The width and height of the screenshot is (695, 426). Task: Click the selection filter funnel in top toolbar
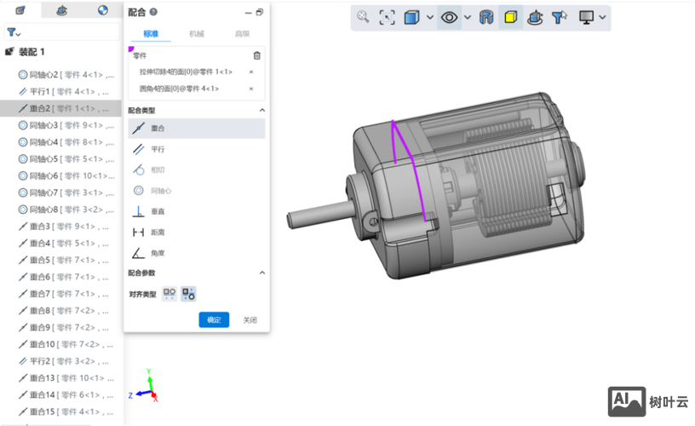(x=559, y=17)
